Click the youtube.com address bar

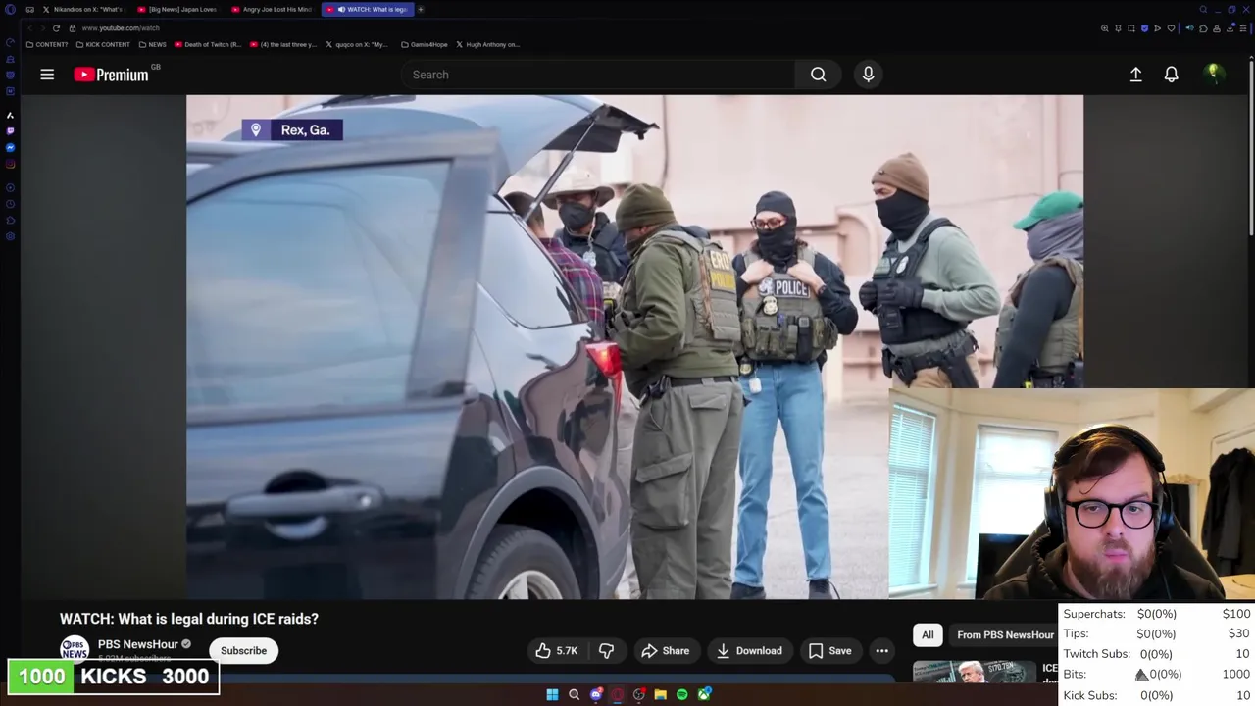(x=120, y=27)
